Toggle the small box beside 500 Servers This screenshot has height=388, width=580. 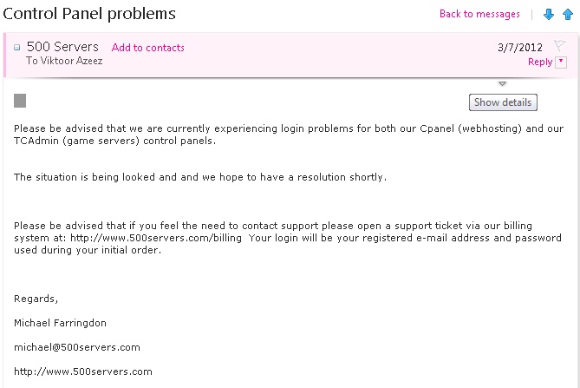coord(17,48)
